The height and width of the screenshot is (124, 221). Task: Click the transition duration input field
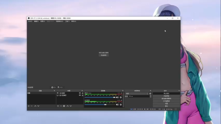tap(139, 96)
